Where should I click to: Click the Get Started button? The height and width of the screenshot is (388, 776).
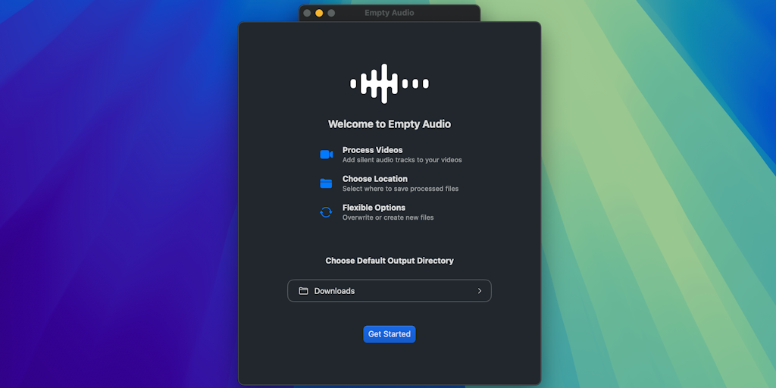pyautogui.click(x=389, y=334)
